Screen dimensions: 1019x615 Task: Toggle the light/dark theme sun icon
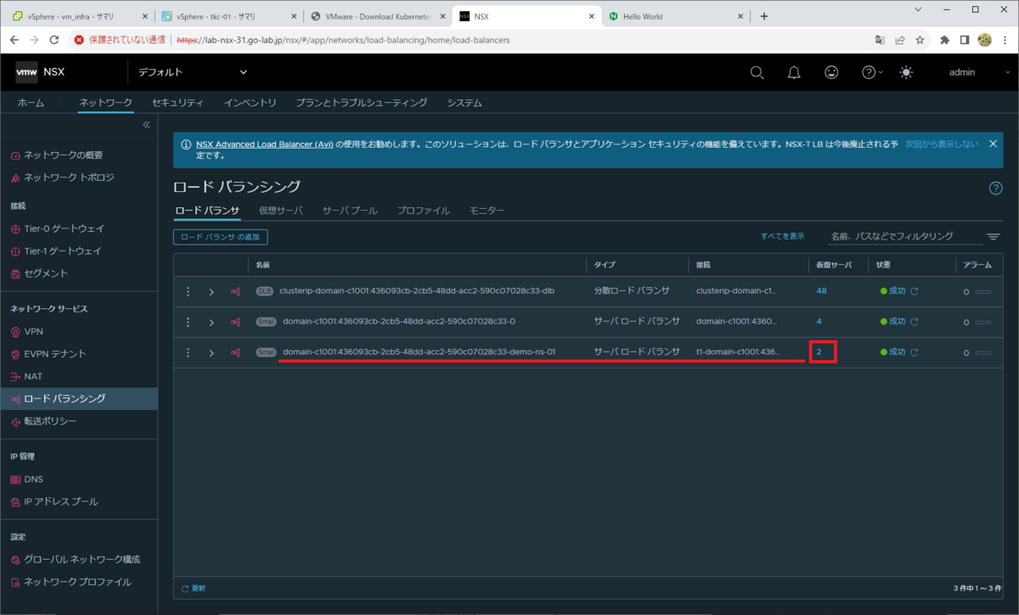pos(906,72)
